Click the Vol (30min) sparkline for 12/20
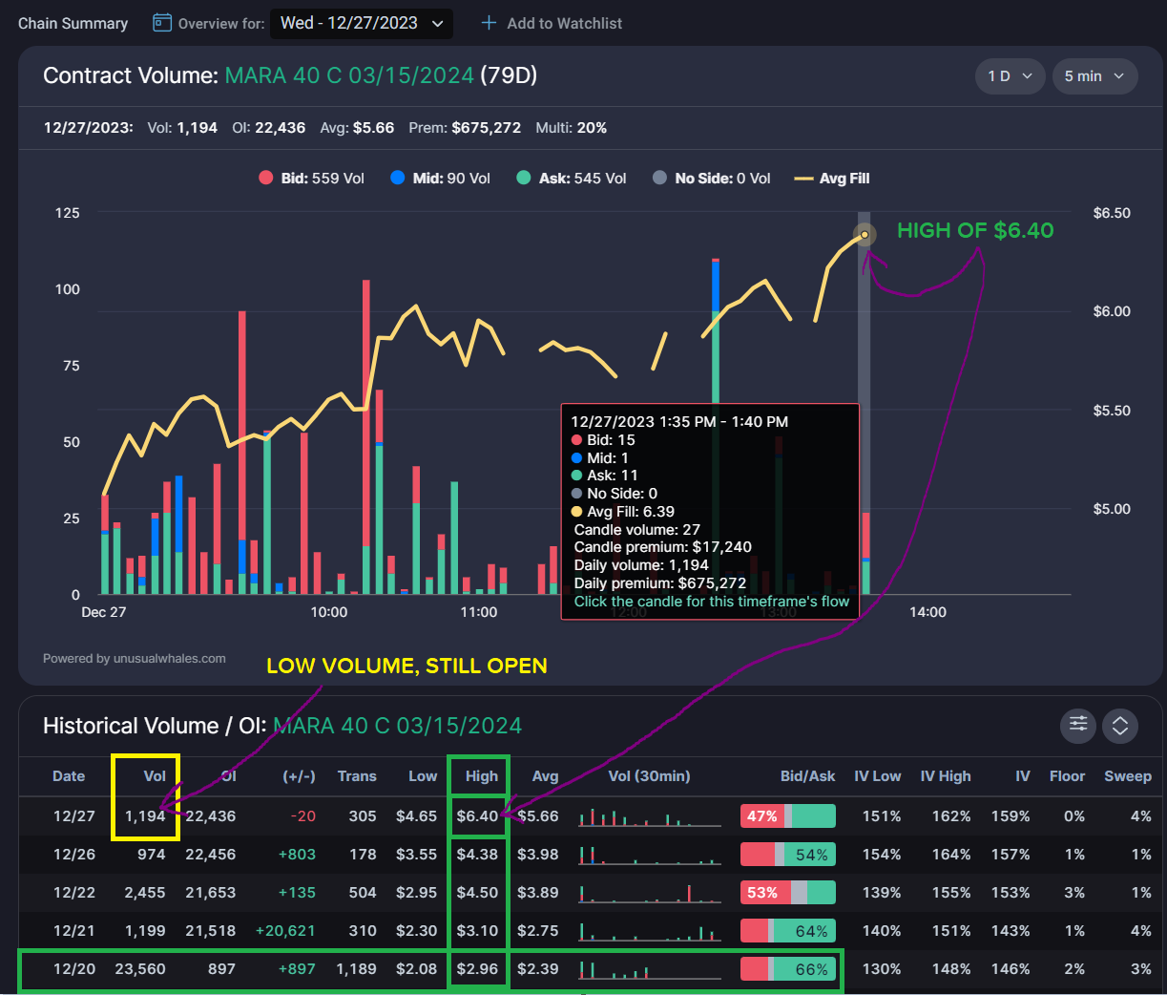 (x=649, y=968)
